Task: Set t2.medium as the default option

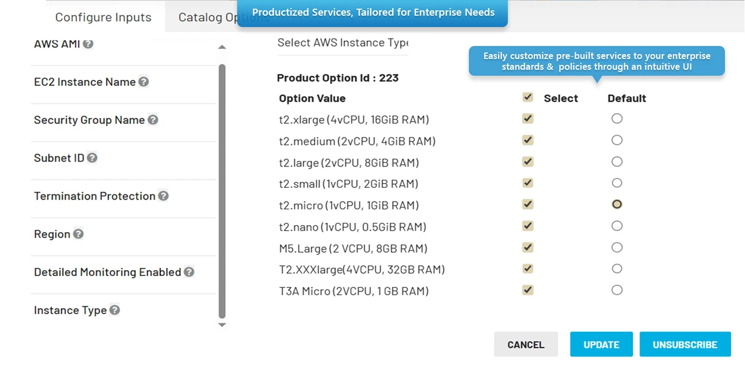Action: (617, 140)
